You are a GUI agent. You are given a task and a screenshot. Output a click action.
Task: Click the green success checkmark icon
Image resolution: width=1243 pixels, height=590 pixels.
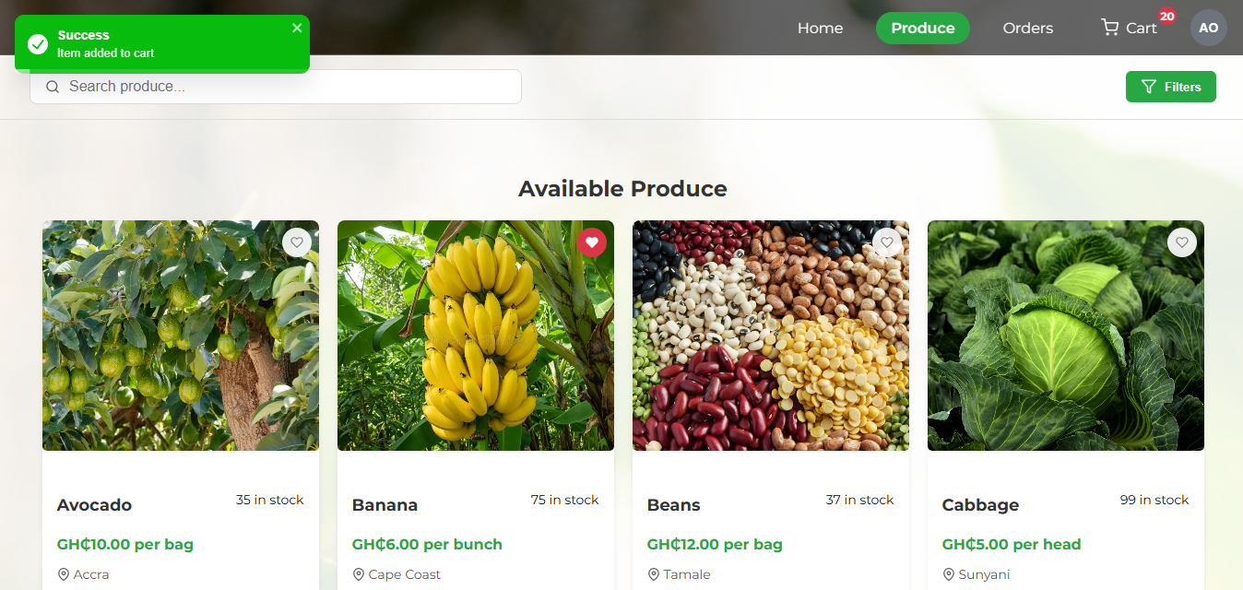pyautogui.click(x=38, y=44)
